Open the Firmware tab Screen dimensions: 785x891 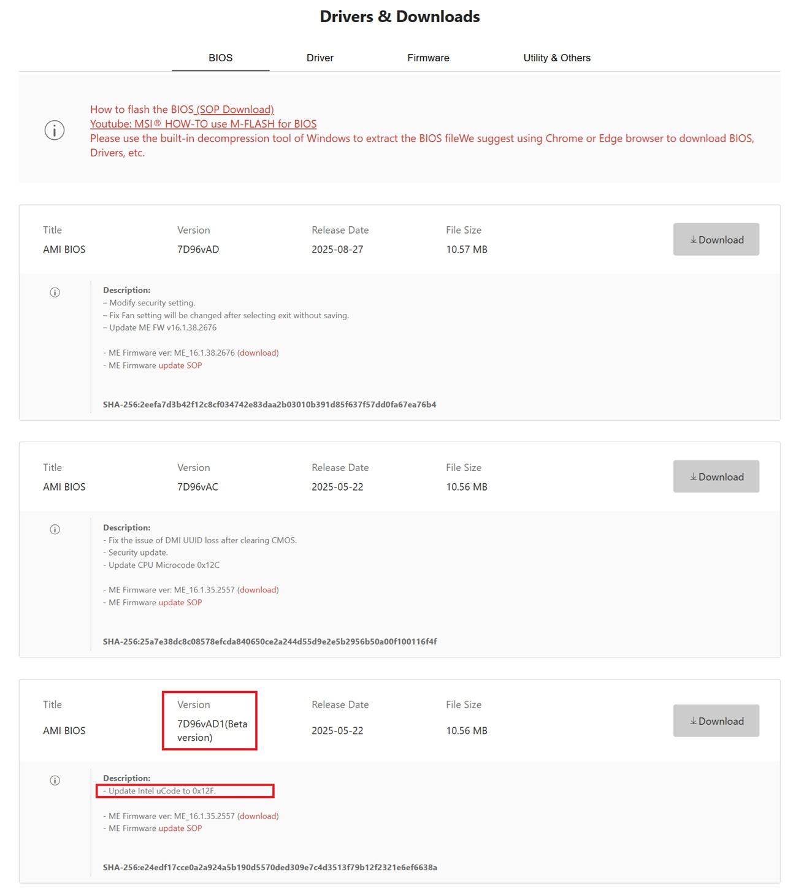pos(428,58)
